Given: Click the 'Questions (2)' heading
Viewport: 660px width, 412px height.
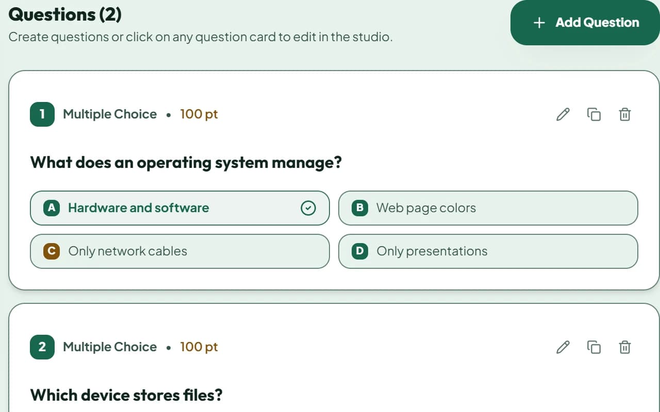Looking at the screenshot, I should (65, 14).
